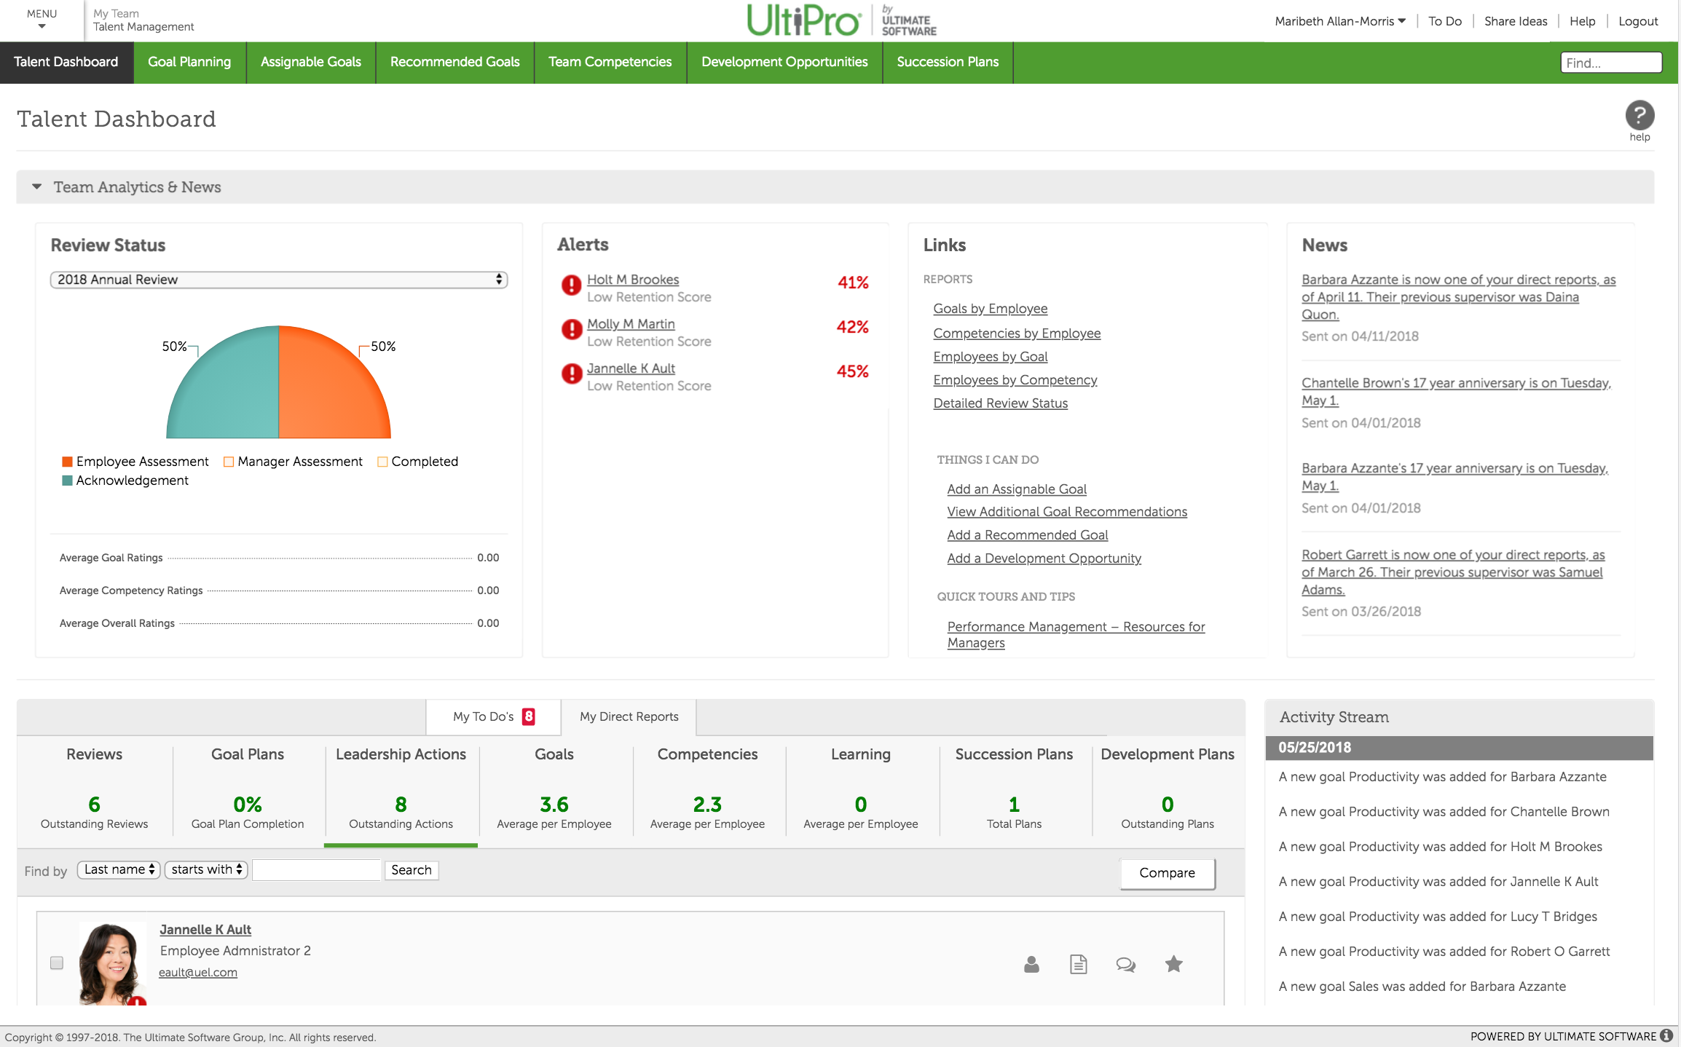This screenshot has width=1681, height=1047.
Task: Click inside the Find search field
Action: pos(1610,62)
